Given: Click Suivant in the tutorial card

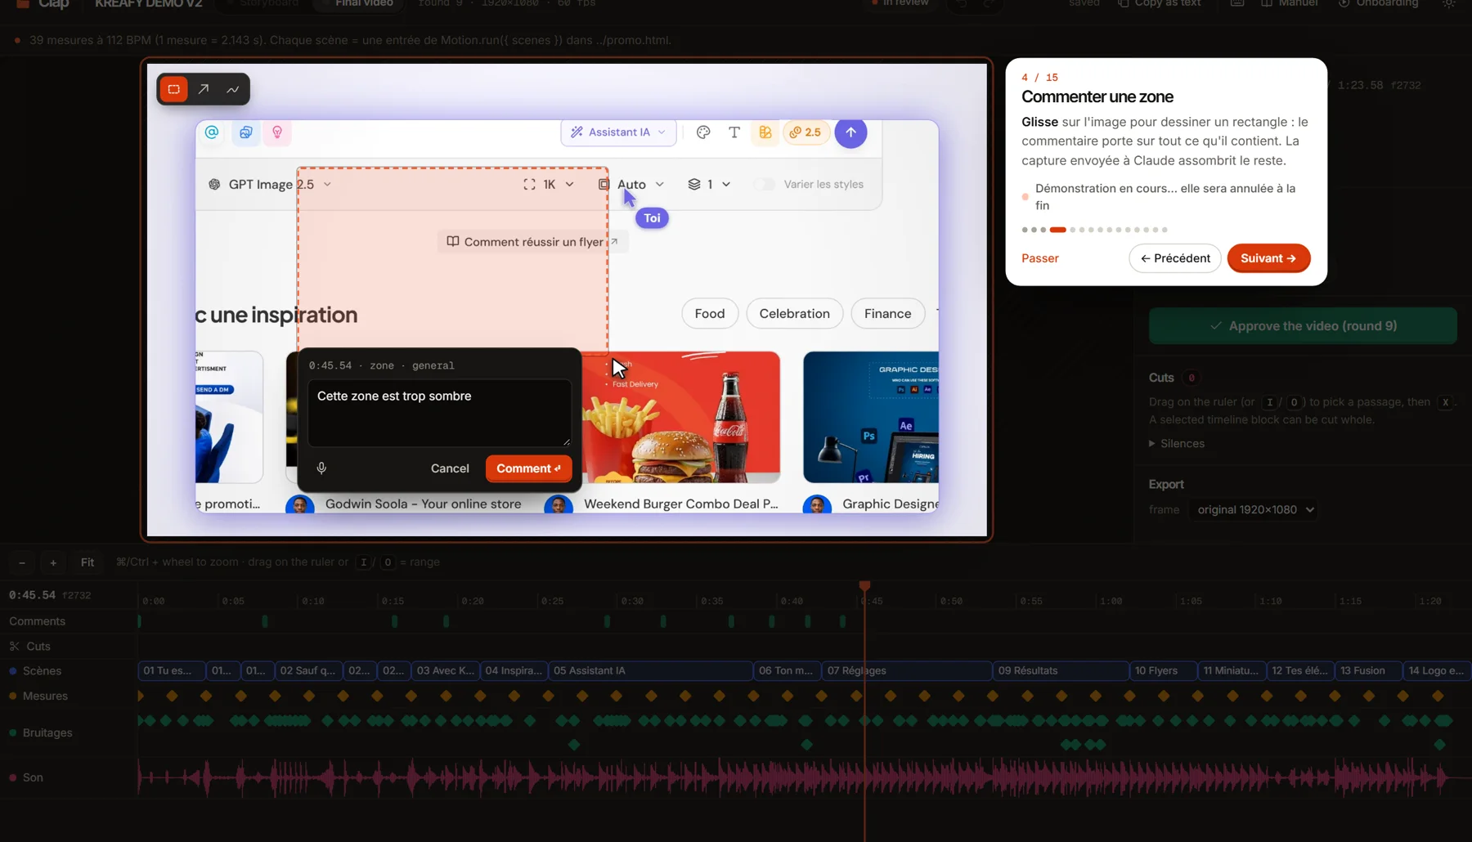Looking at the screenshot, I should click(1268, 258).
